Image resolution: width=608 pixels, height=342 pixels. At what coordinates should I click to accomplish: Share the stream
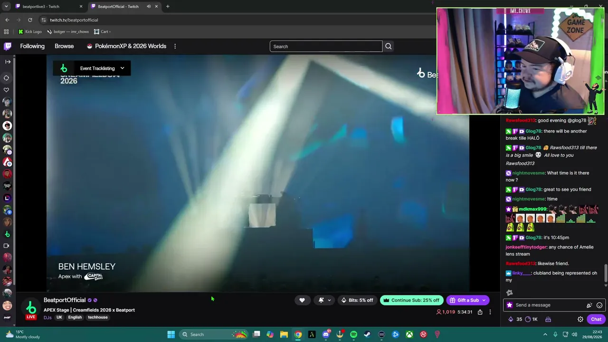tap(480, 312)
